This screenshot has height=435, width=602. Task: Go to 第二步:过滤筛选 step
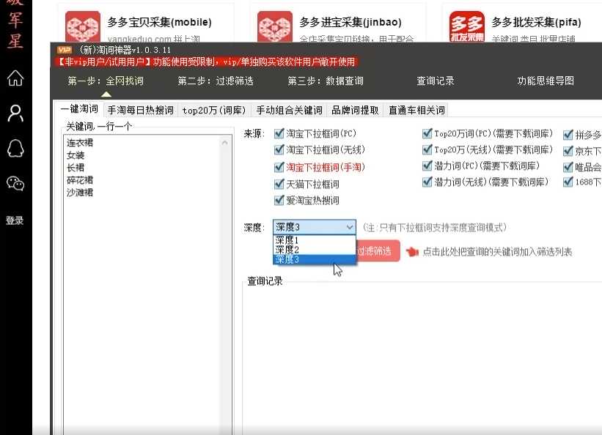point(216,81)
